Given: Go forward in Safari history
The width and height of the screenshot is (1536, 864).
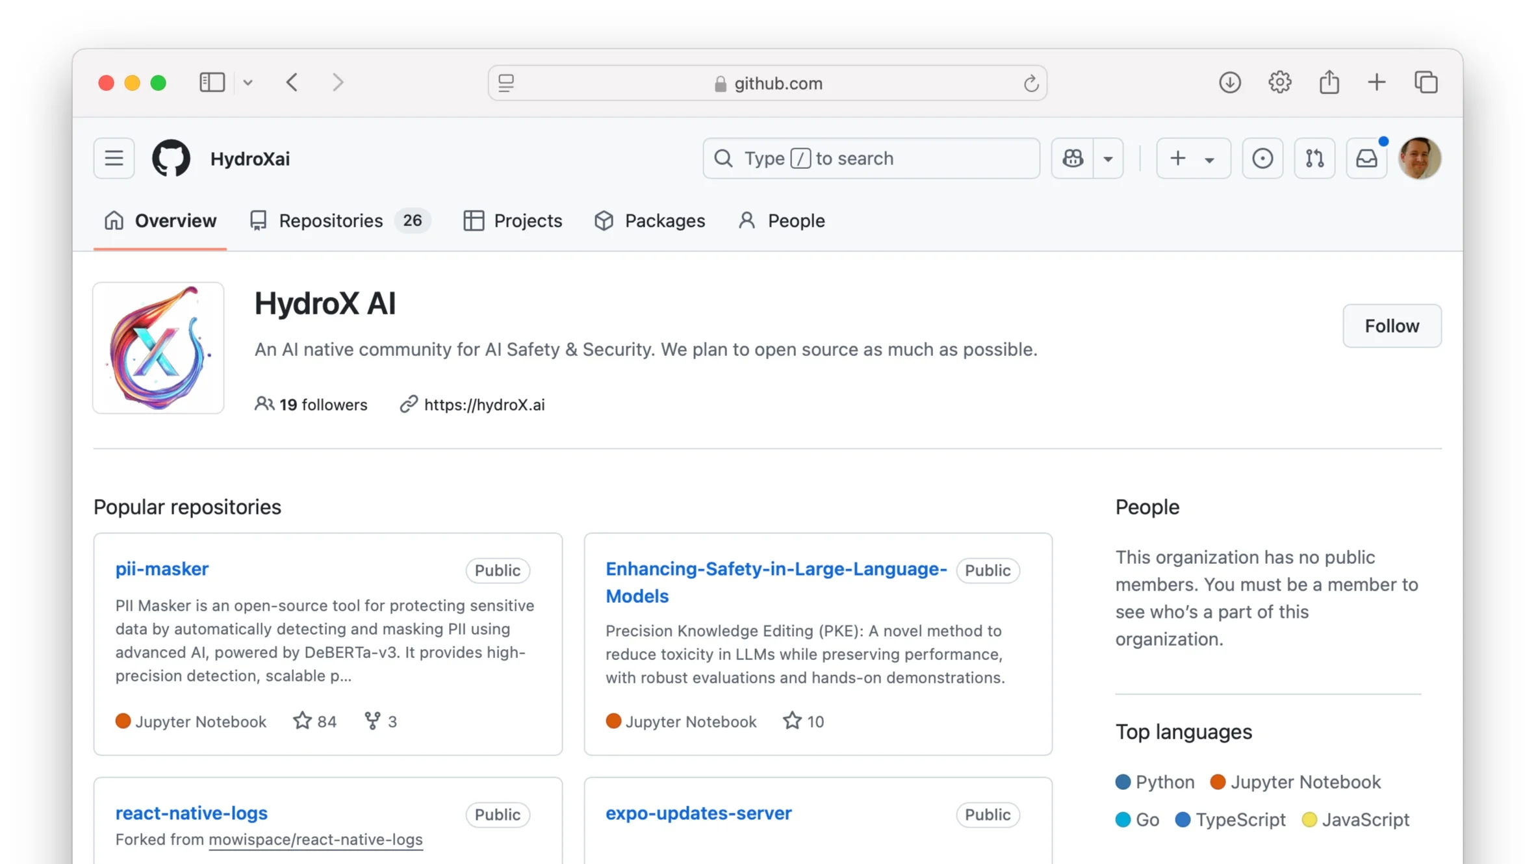Looking at the screenshot, I should pos(338,83).
